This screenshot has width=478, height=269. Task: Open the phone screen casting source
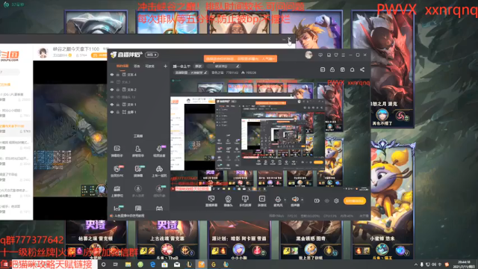(245, 201)
